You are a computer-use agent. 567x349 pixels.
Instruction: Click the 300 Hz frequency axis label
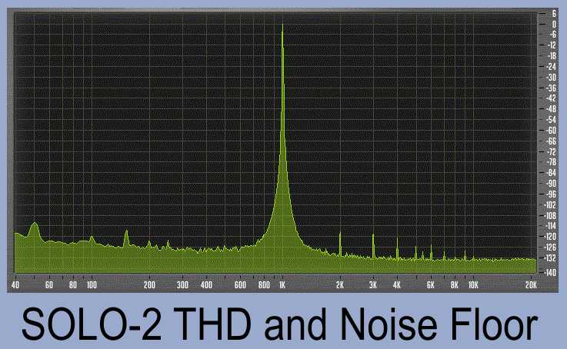(x=182, y=285)
